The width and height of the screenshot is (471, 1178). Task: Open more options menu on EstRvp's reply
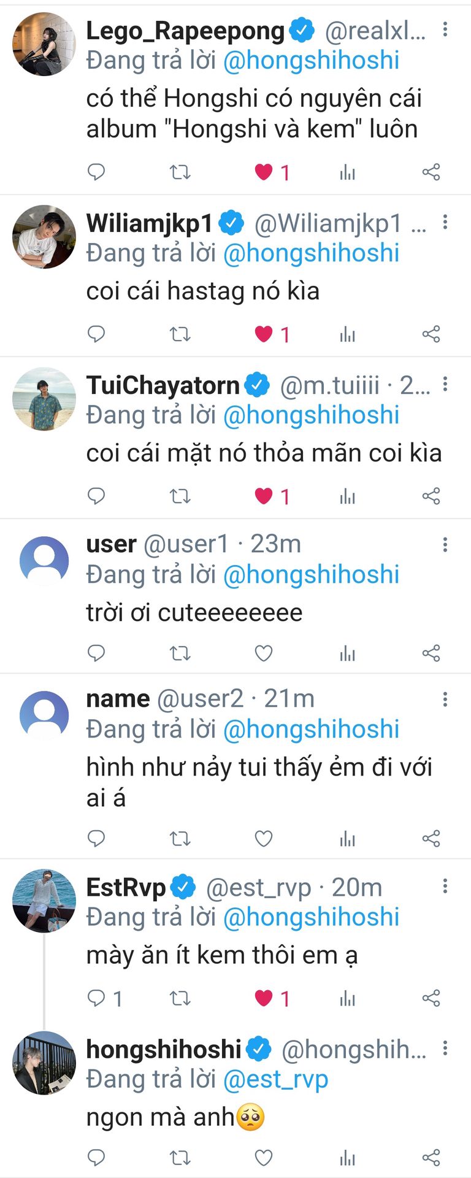point(445,885)
